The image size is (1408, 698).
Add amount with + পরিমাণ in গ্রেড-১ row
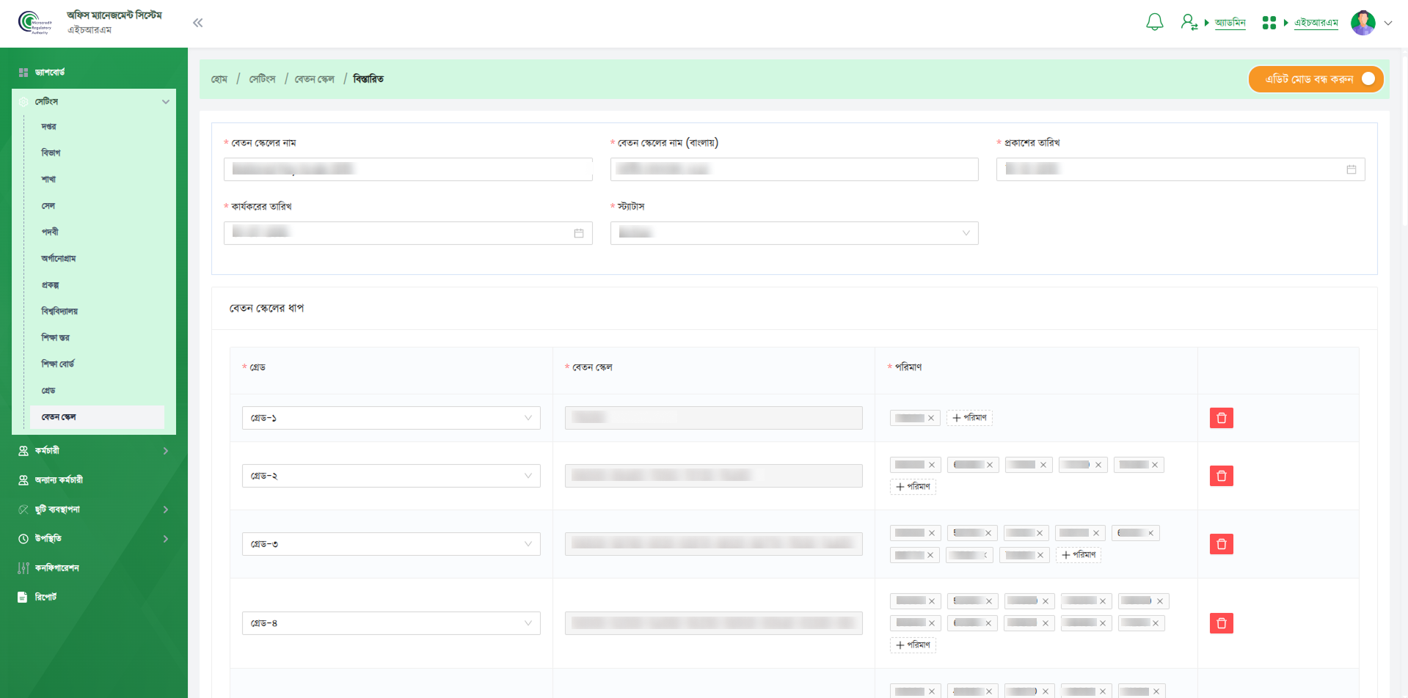pyautogui.click(x=969, y=418)
